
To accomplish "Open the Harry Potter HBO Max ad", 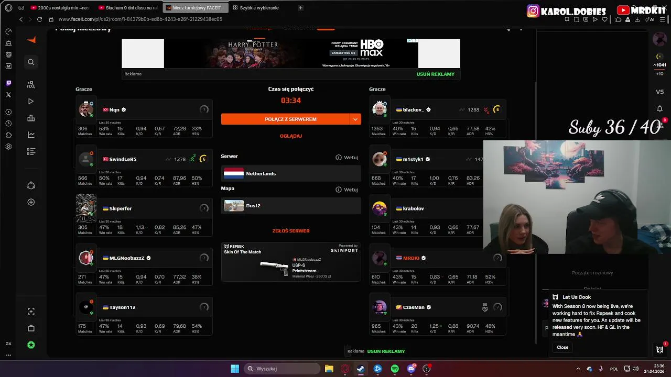I will (x=291, y=53).
